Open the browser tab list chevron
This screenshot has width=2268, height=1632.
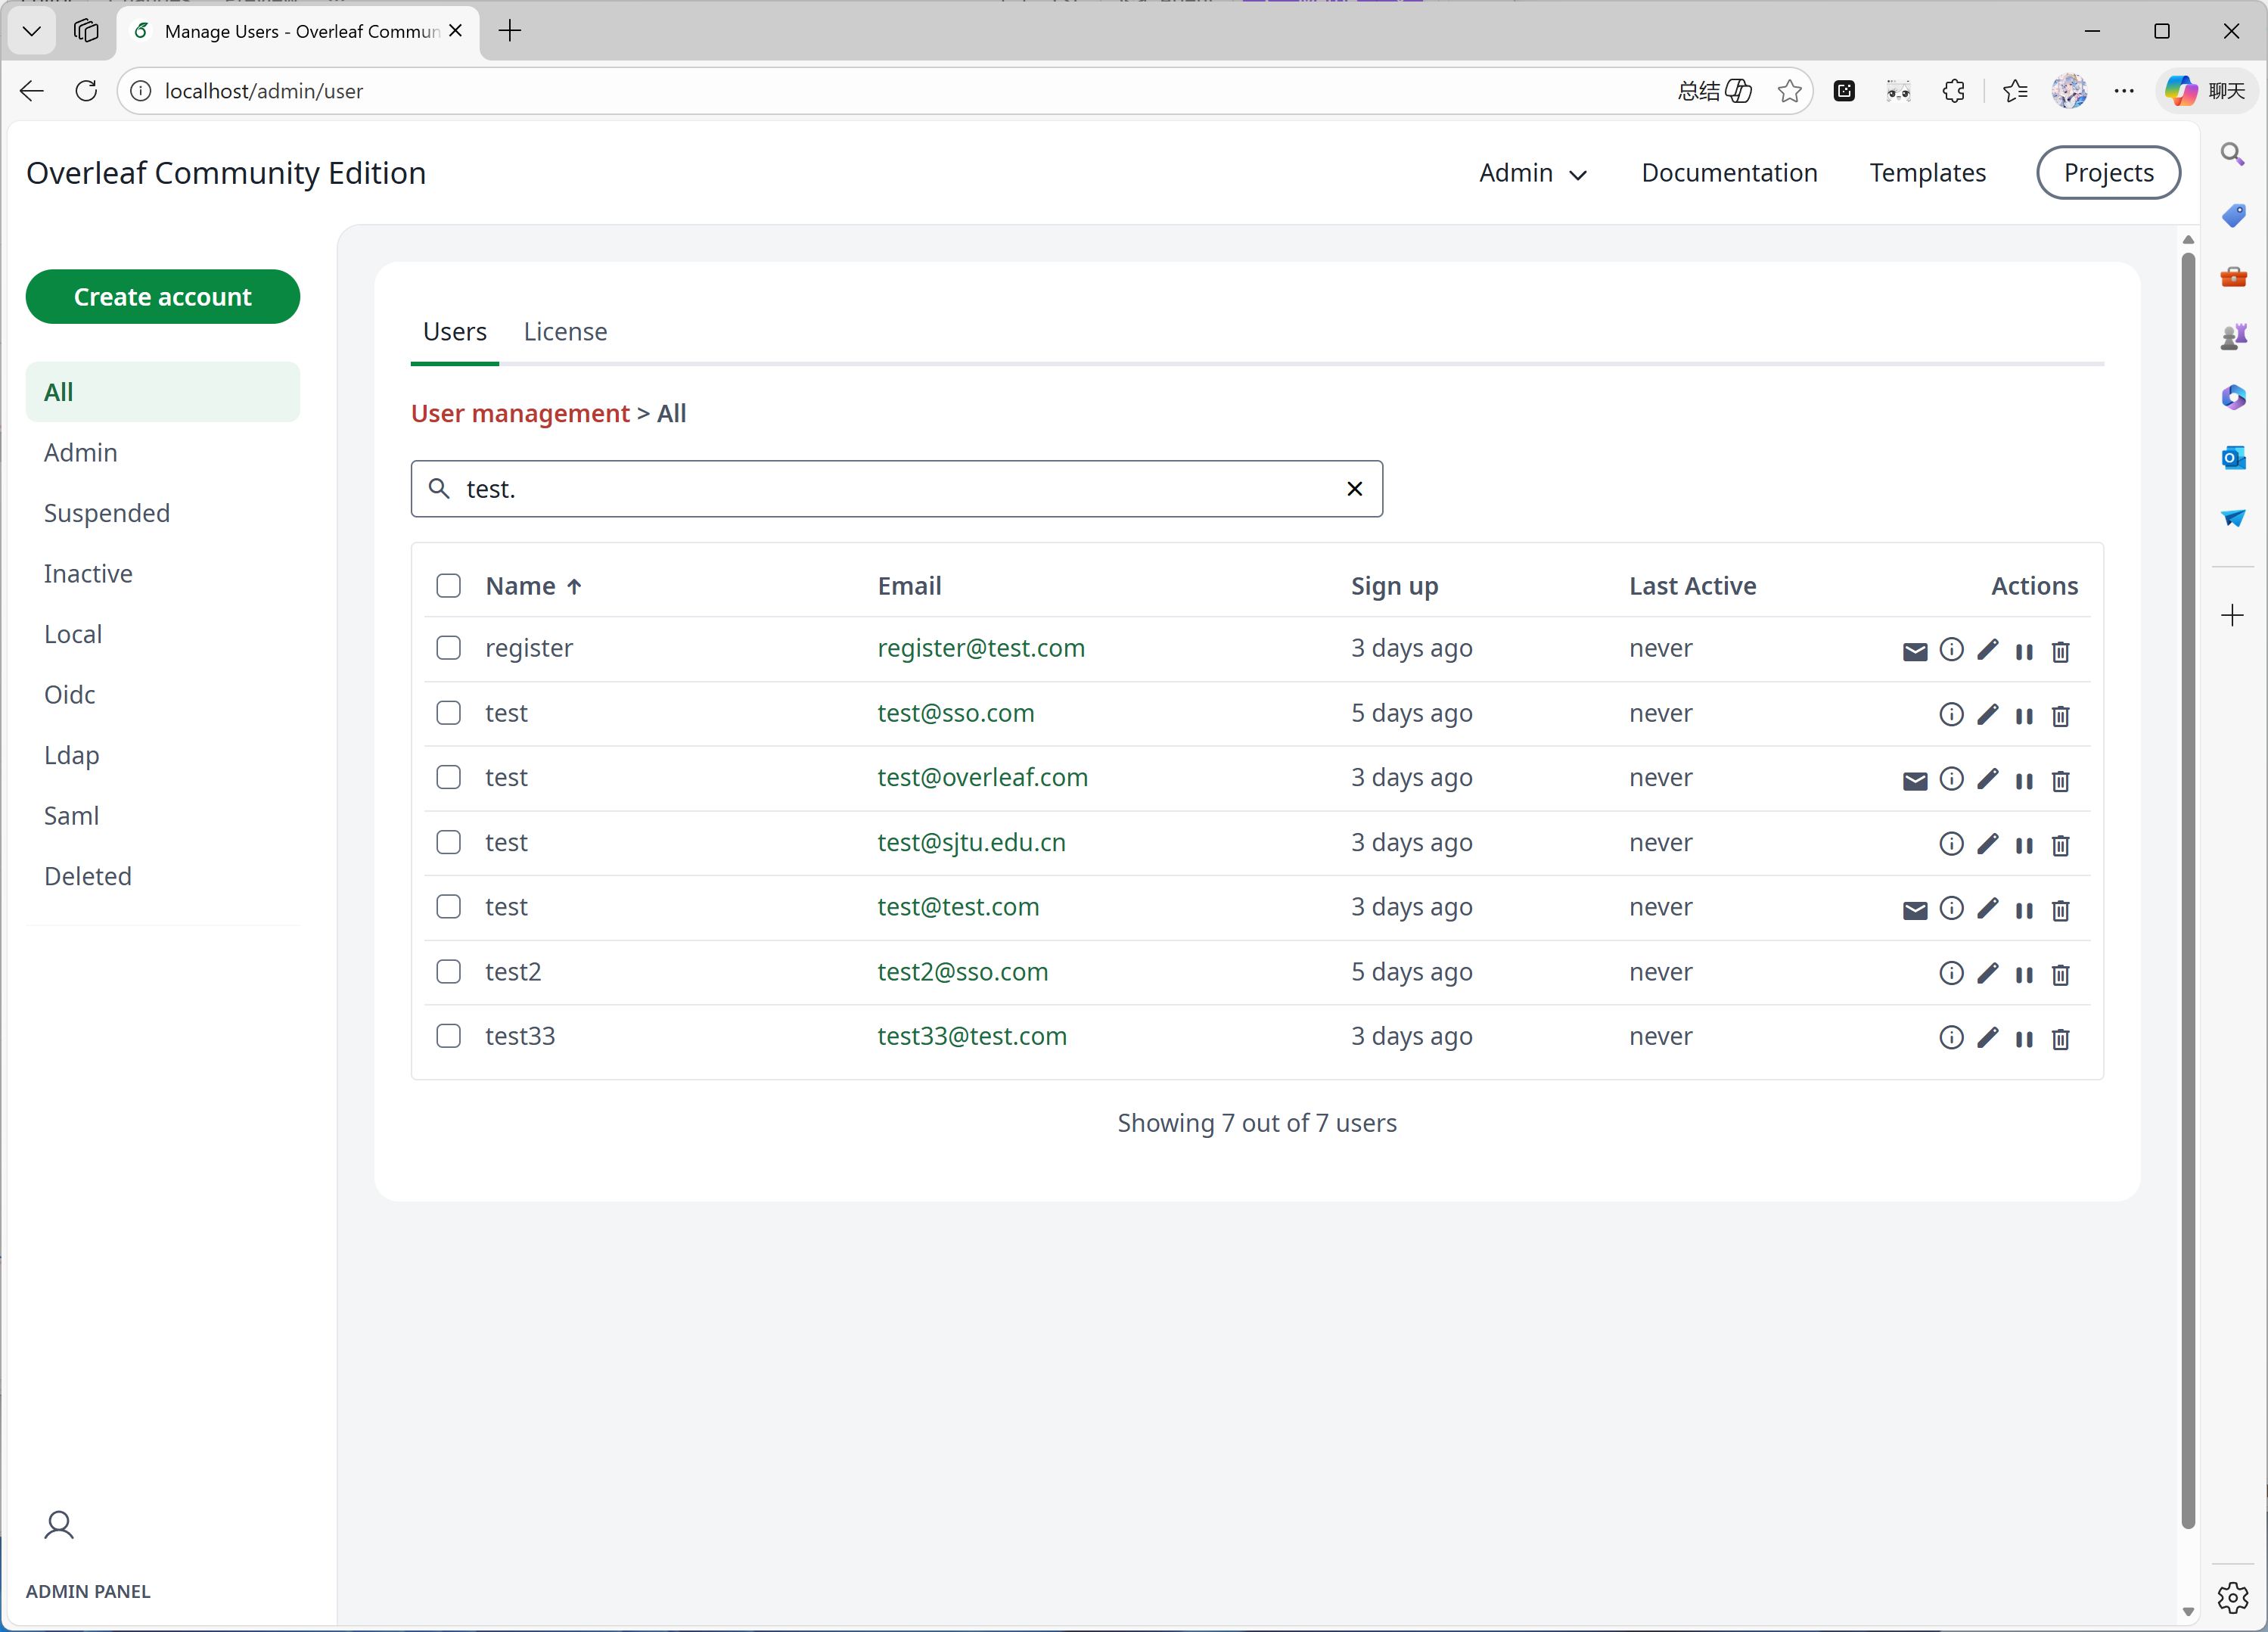[x=31, y=30]
